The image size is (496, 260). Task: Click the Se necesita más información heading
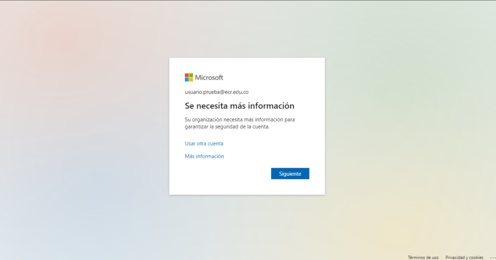click(239, 106)
